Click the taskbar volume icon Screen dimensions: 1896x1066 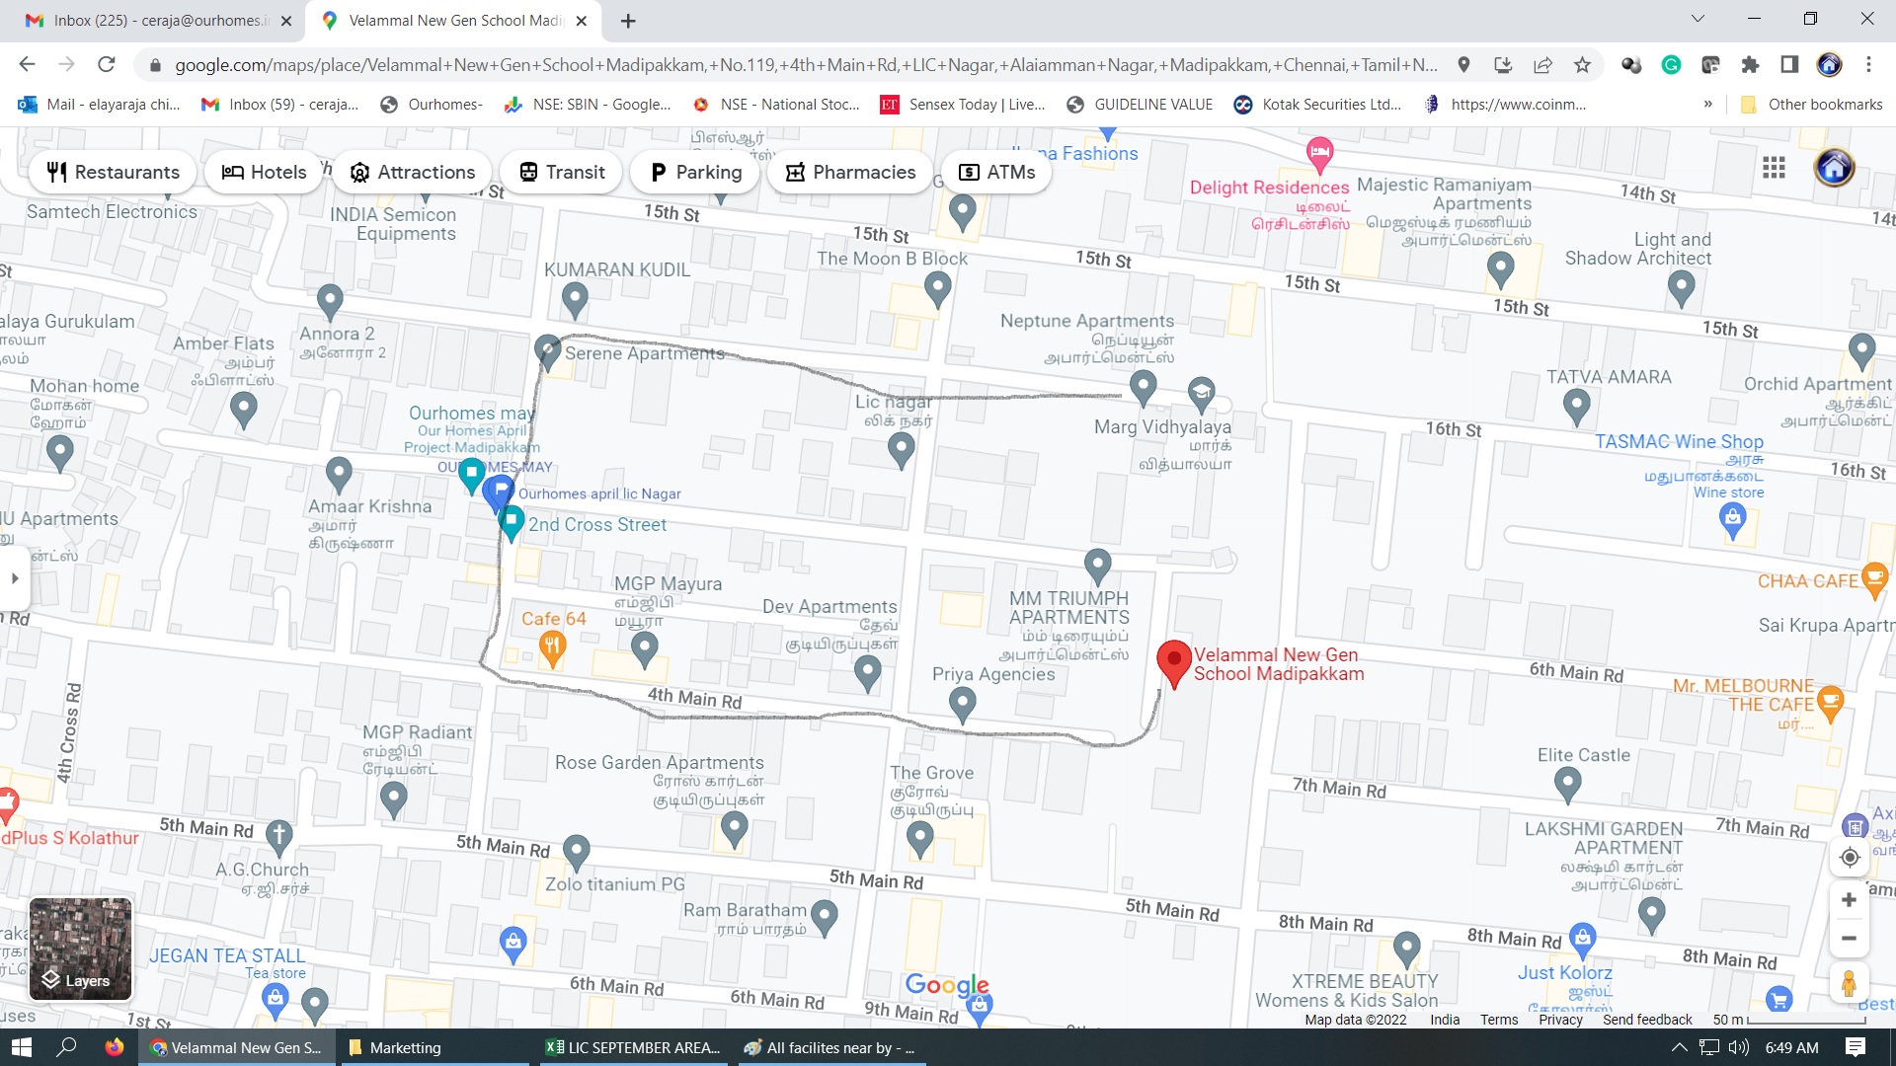coord(1739,1047)
